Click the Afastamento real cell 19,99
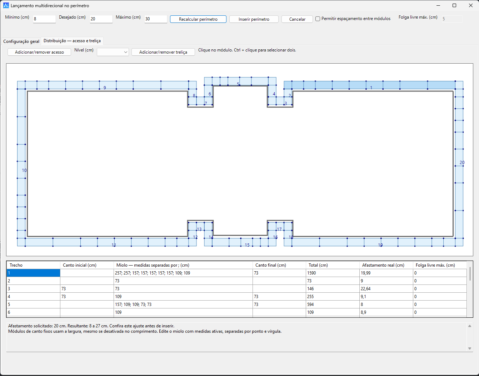This screenshot has width=479, height=376. click(x=386, y=273)
